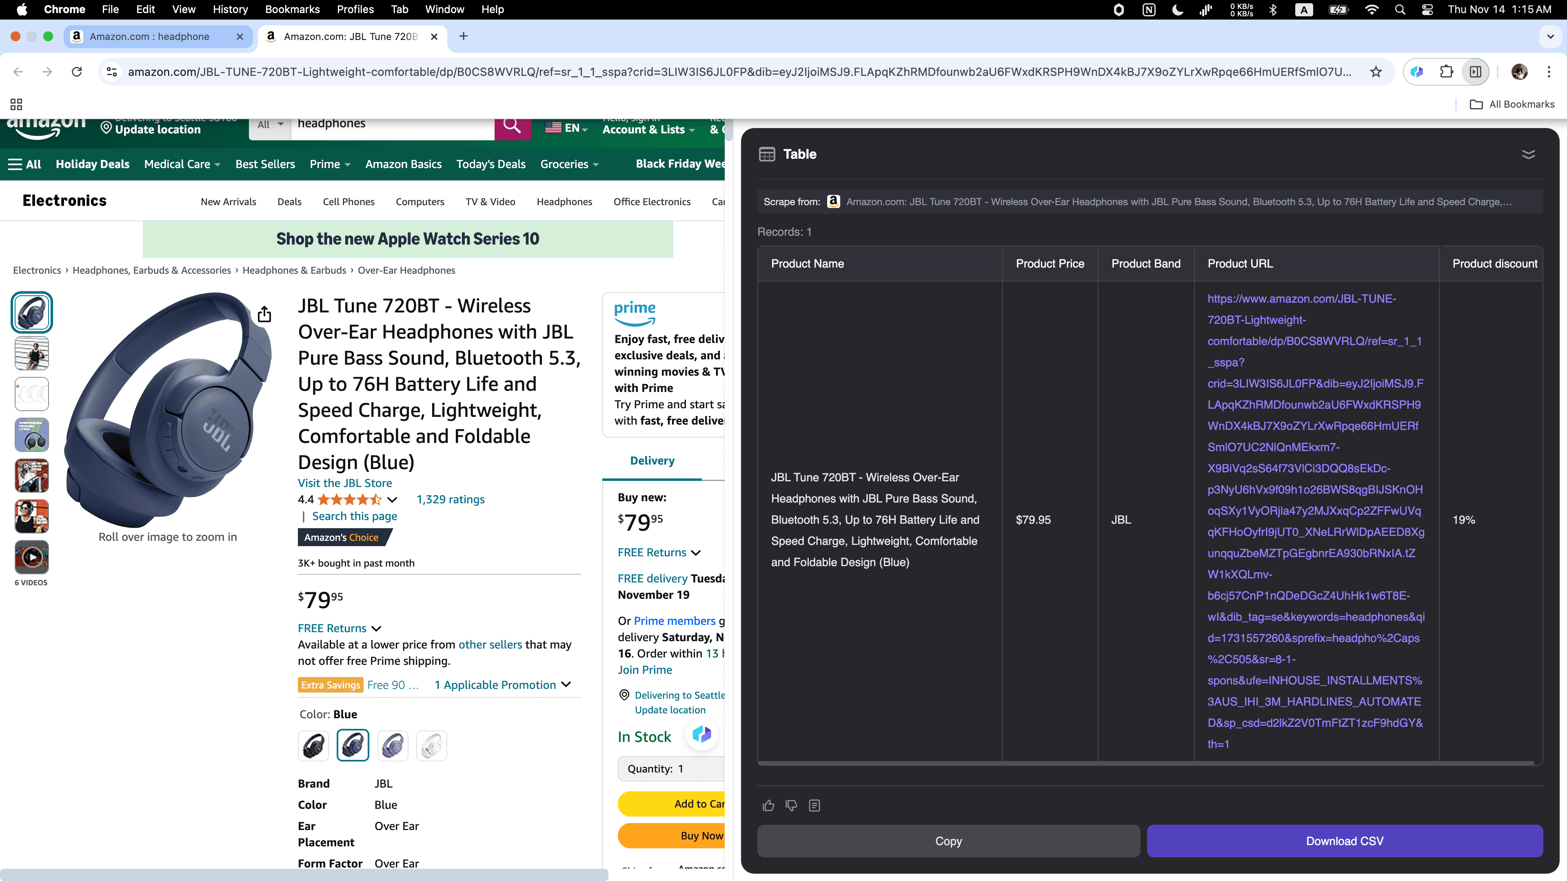The height and width of the screenshot is (881, 1567).
Task: Open the All hamburger menu
Action: [24, 164]
